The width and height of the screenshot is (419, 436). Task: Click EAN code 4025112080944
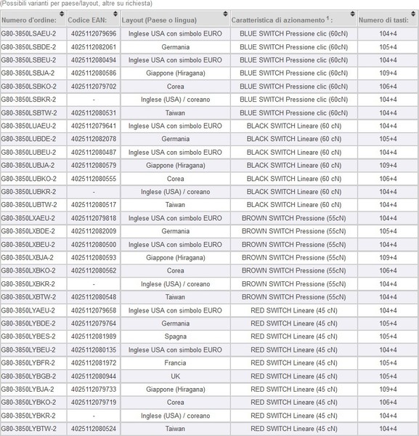[x=94, y=376]
